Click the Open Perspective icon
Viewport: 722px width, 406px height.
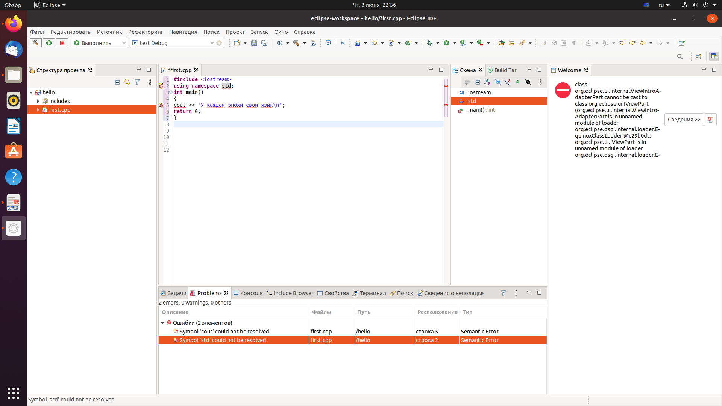(699, 56)
